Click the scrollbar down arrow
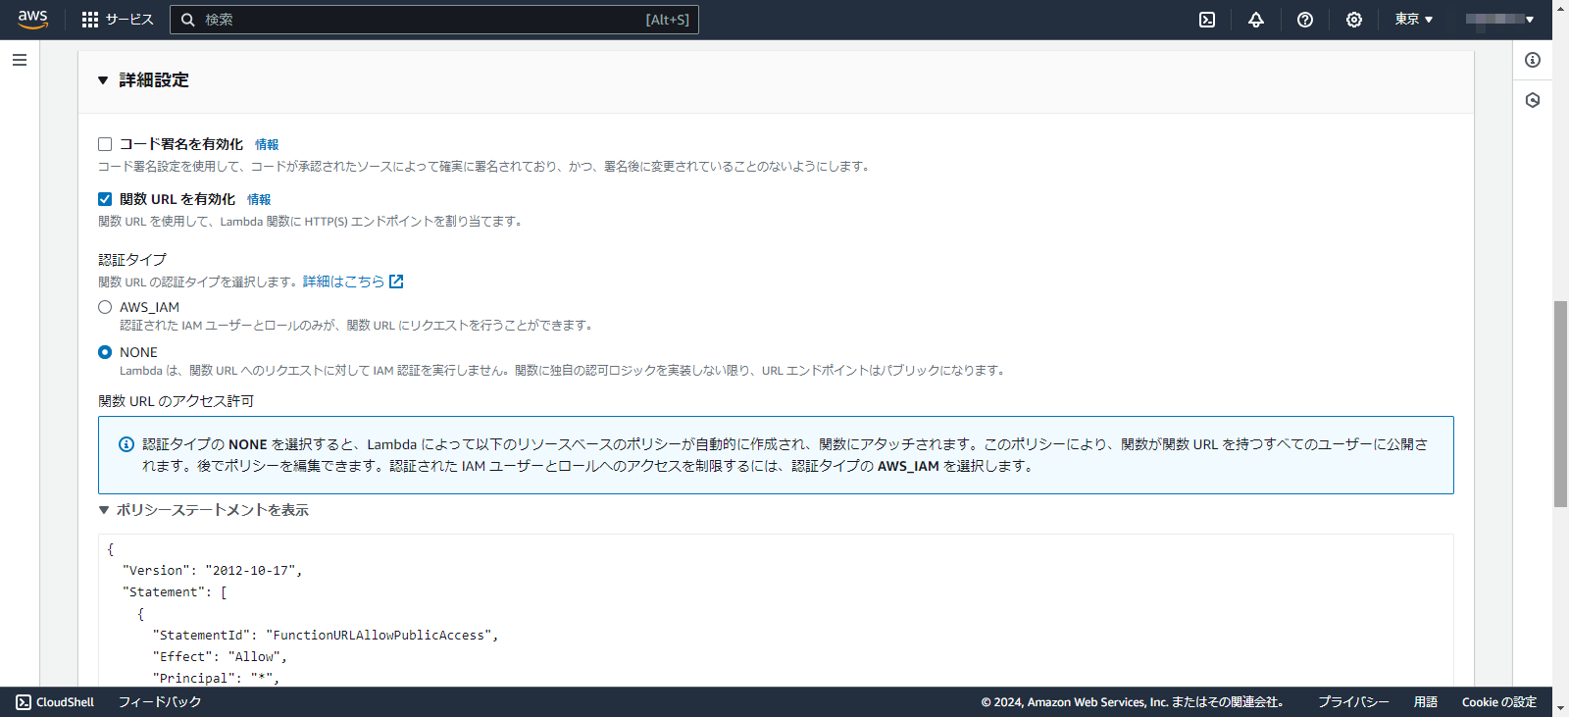1569x717 pixels. 1560,708
